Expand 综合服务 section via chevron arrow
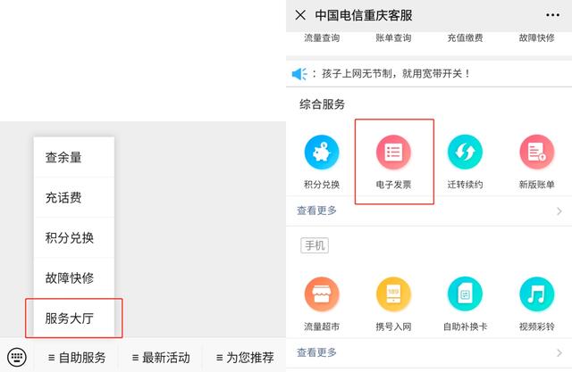 point(559,211)
